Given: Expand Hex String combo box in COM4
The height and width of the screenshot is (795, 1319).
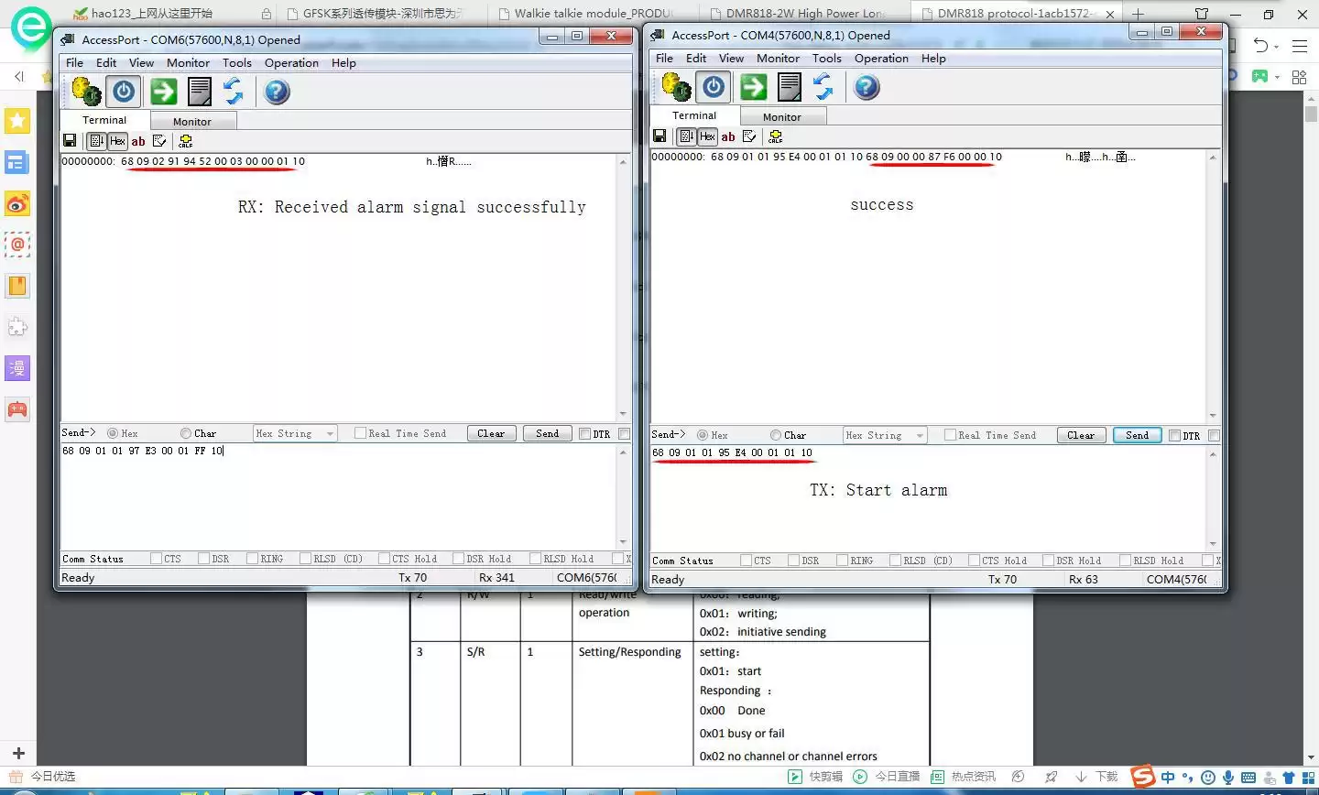Looking at the screenshot, I should (920, 436).
